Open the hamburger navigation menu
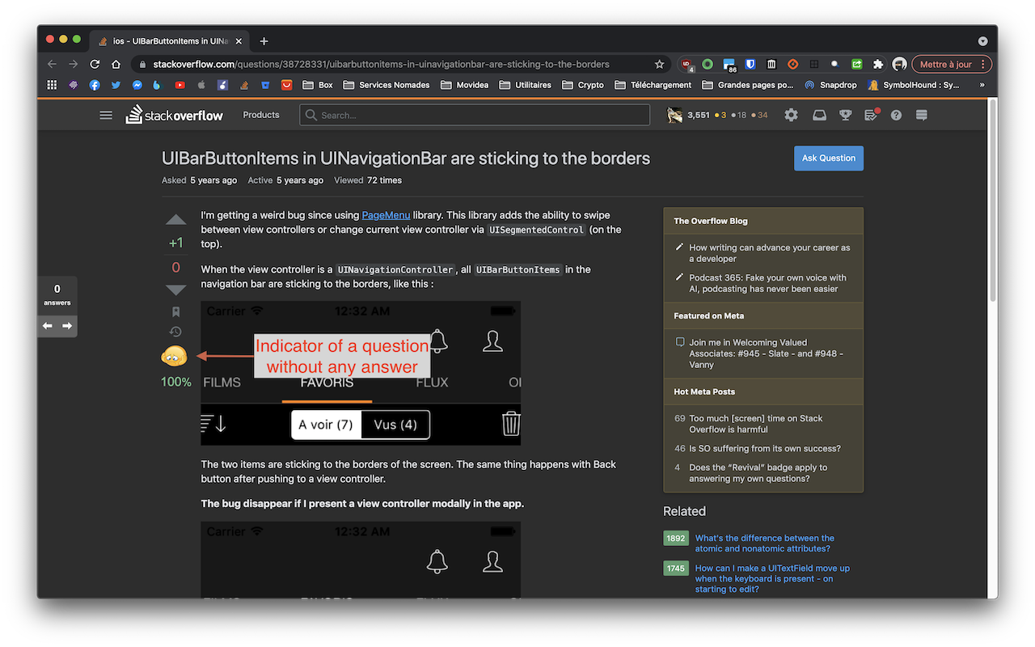1035x647 pixels. tap(106, 115)
